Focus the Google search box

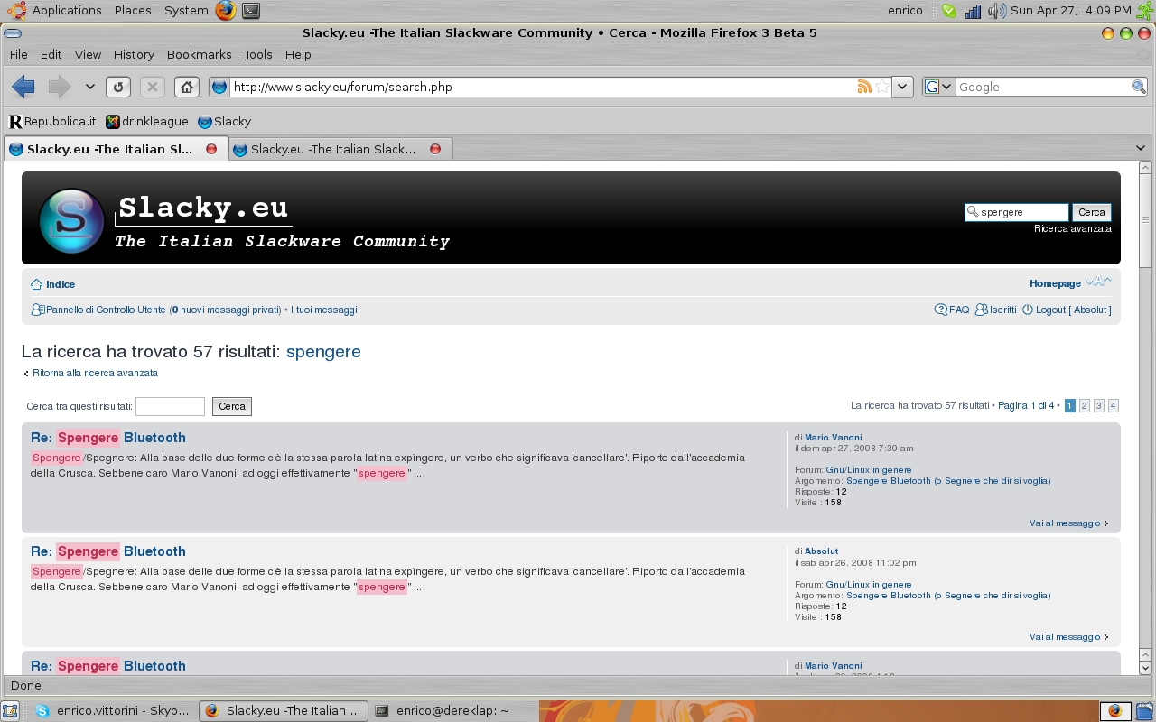point(1043,87)
